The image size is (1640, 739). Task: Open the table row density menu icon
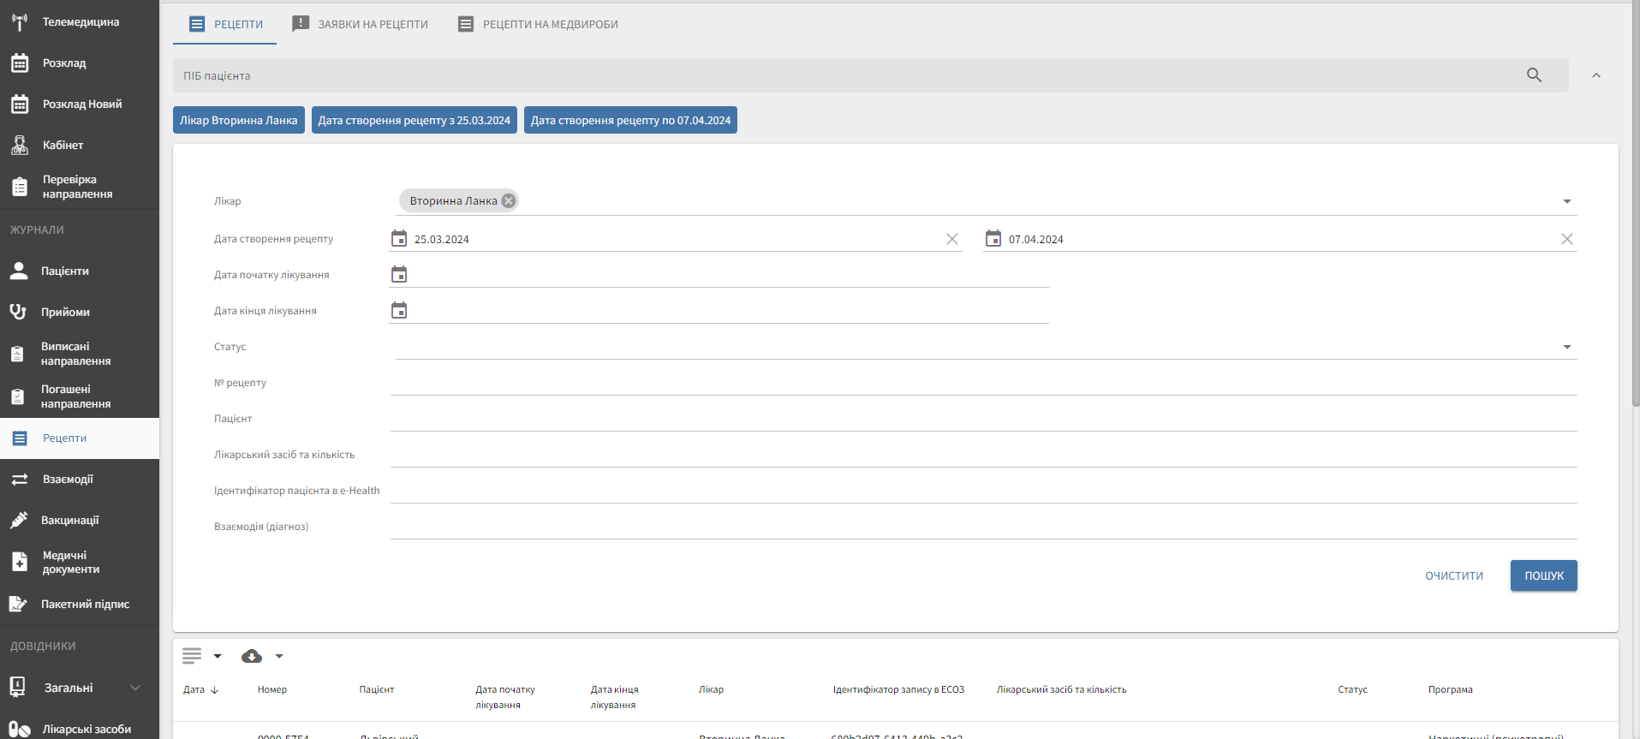[192, 657]
